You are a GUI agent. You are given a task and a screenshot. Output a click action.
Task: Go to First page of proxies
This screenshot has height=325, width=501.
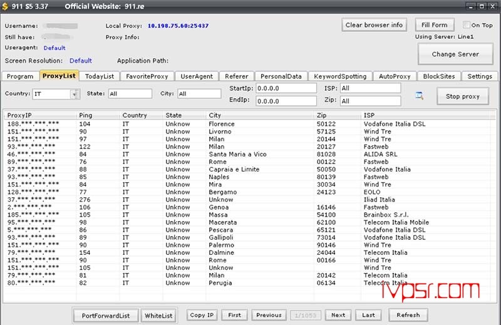pos(234,315)
